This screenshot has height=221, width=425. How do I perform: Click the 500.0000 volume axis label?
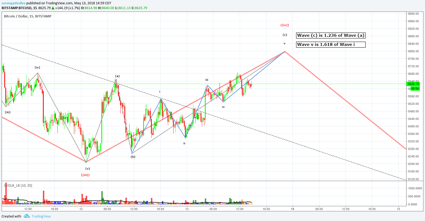click(414, 196)
